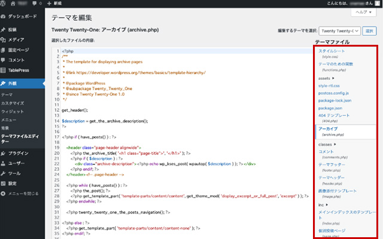Open the ウィジェット submenu item
Viewport: 383px width, 239px height.
pyautogui.click(x=13, y=112)
